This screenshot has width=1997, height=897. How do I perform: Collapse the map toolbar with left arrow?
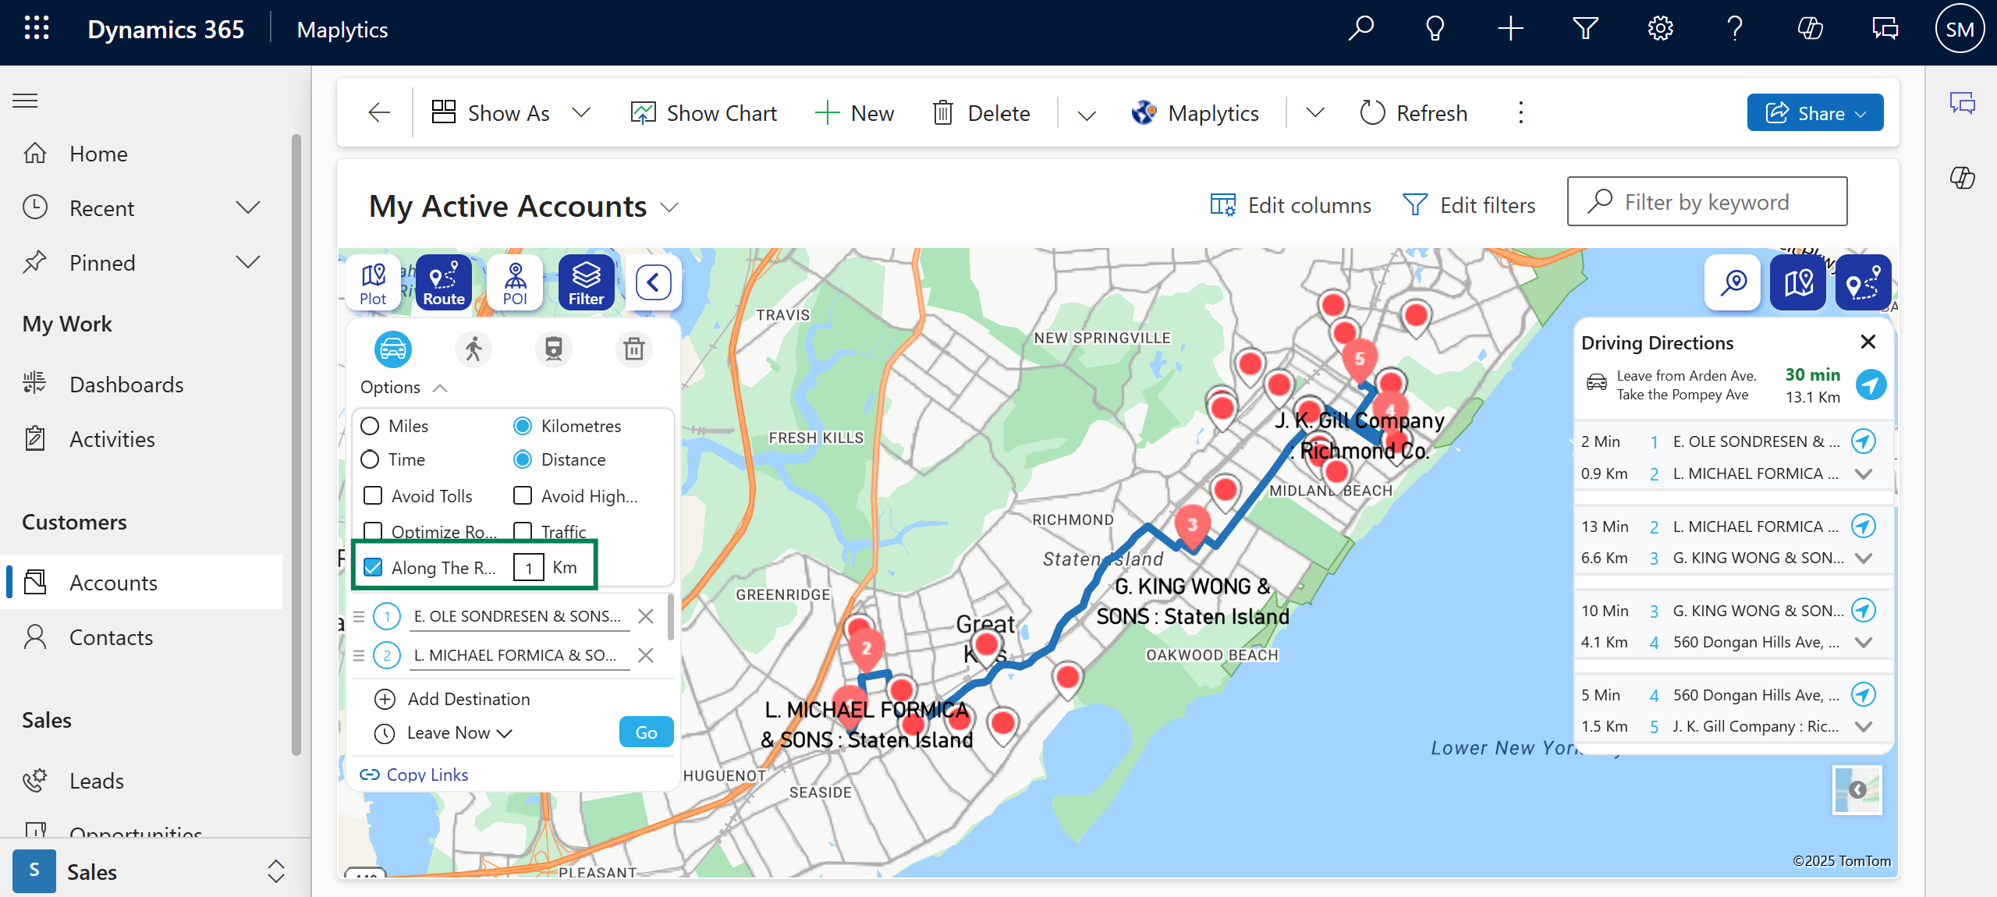click(653, 282)
